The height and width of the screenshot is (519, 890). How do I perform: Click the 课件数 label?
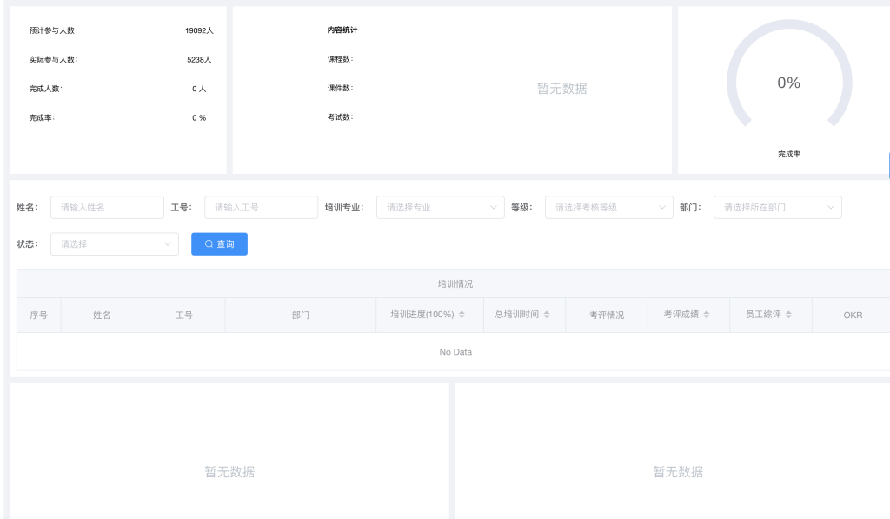[340, 88]
